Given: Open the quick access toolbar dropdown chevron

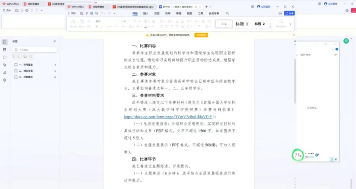Looking at the screenshot, I should [115, 13].
